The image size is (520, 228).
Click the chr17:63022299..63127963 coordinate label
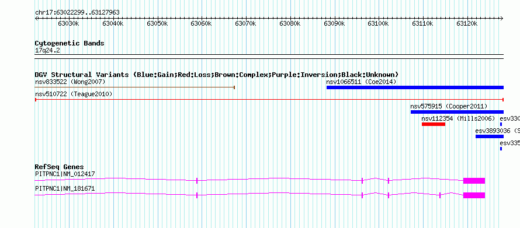(x=77, y=13)
